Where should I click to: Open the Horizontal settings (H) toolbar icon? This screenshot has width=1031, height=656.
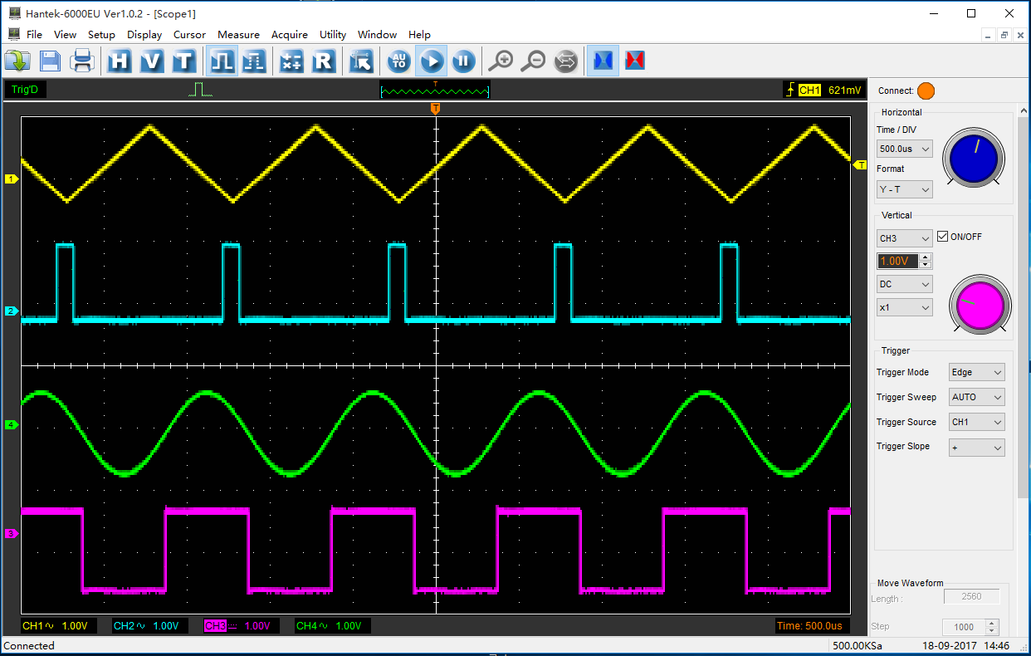click(x=120, y=61)
